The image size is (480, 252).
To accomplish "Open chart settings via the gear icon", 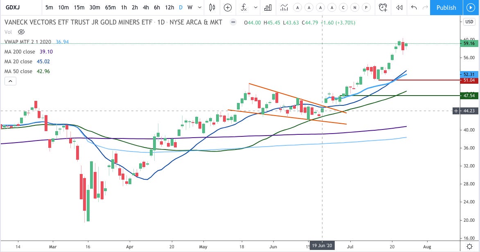I will 470,247.
